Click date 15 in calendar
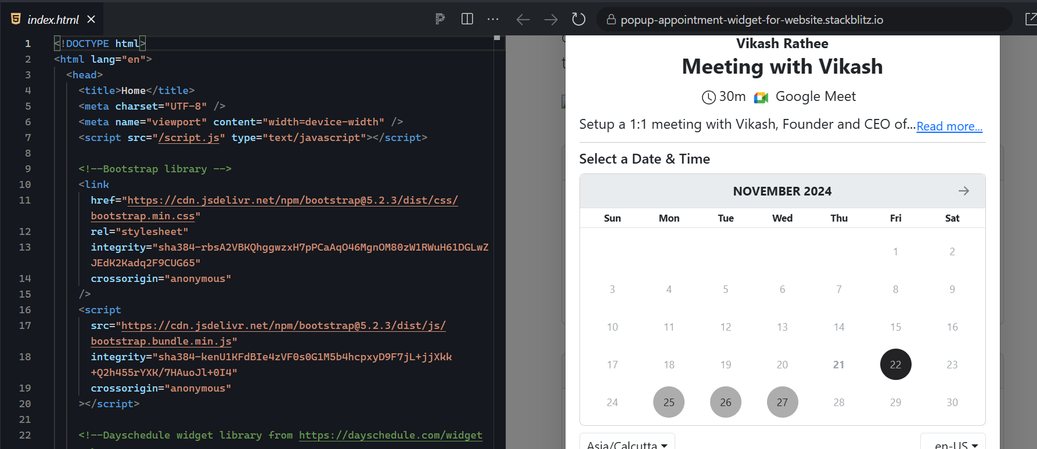This screenshot has height=449, width=1037. (x=895, y=327)
